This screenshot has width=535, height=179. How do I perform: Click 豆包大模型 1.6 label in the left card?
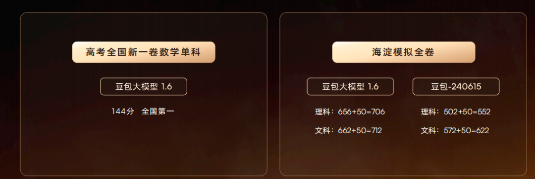144,87
